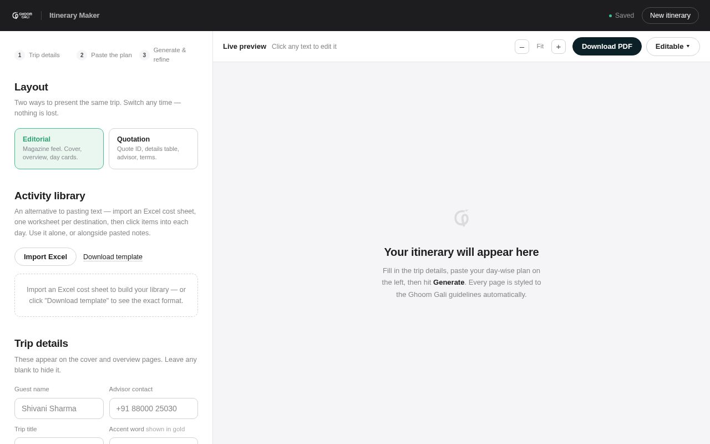The width and height of the screenshot is (710, 444).
Task: Click the Excel import drop area
Action: click(x=106, y=295)
